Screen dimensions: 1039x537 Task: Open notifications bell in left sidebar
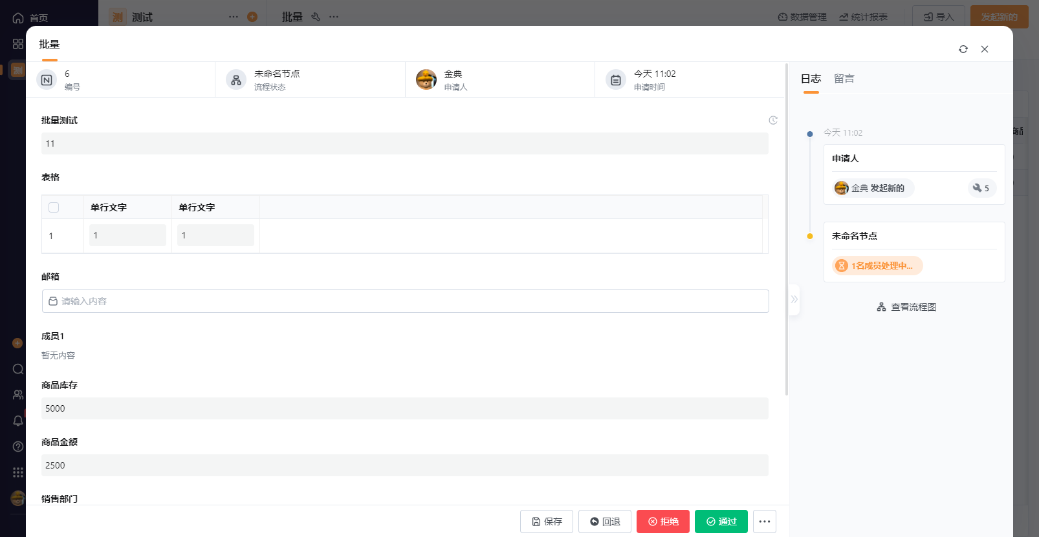(x=18, y=421)
